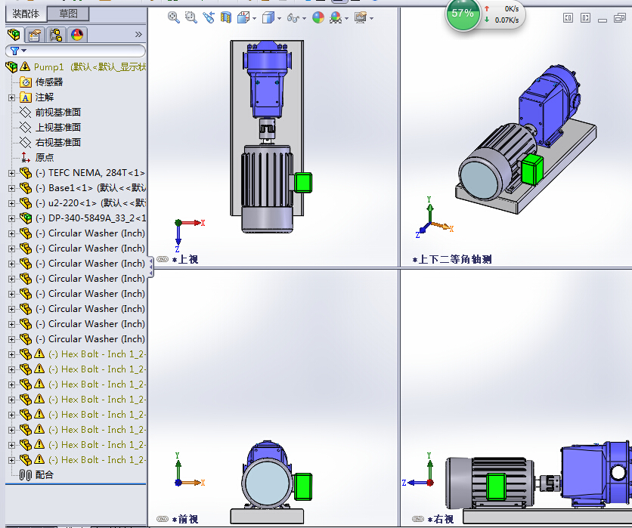Open the ConfigurationManager tab icon

click(x=56, y=35)
